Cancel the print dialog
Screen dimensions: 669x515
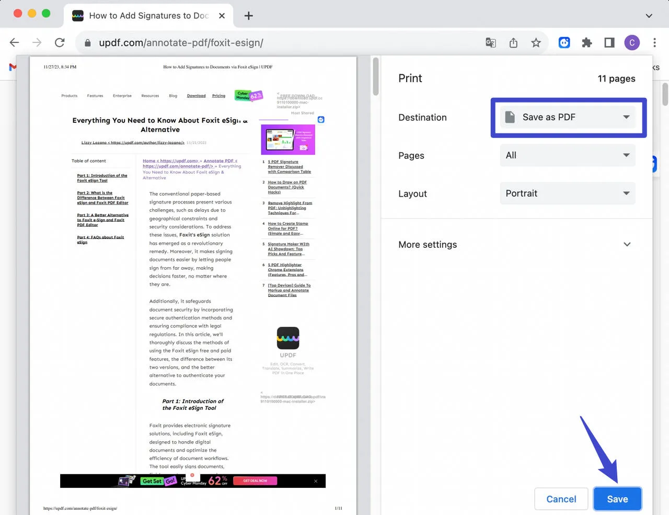click(561, 499)
